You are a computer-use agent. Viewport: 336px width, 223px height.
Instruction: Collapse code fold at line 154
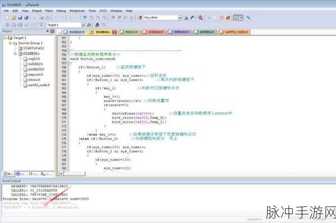(68, 50)
